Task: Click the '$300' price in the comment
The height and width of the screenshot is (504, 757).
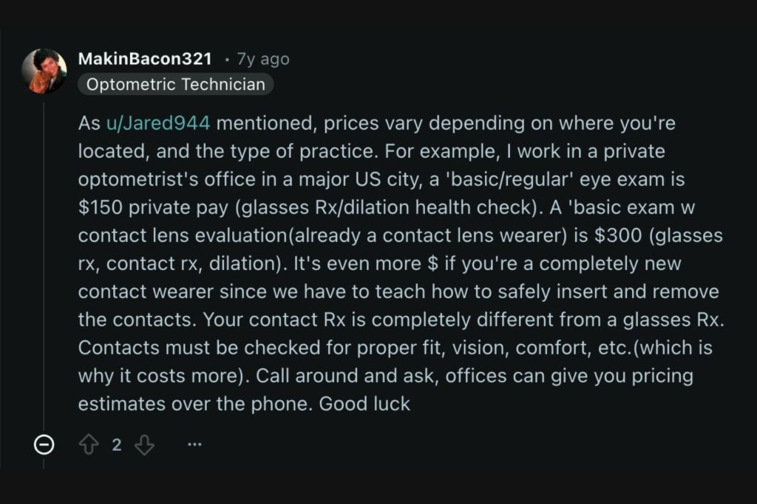Action: pos(613,235)
